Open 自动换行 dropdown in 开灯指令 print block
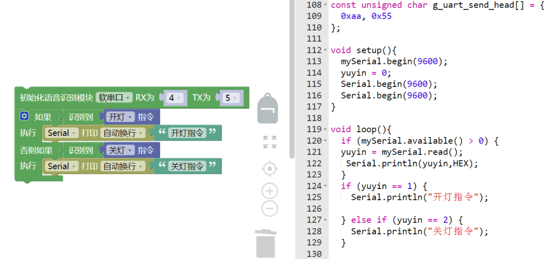The width and height of the screenshot is (557, 259). (123, 133)
